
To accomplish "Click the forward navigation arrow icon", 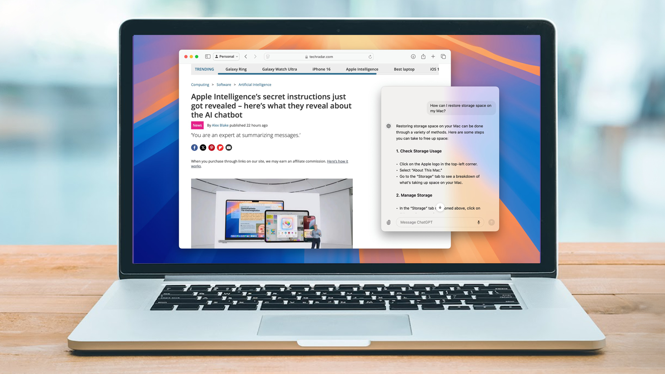I will click(x=255, y=56).
